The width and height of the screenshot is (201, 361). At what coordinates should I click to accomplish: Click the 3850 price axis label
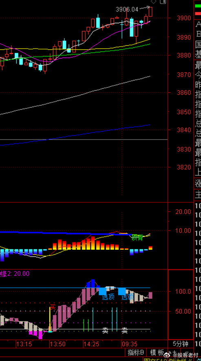[x=184, y=112]
